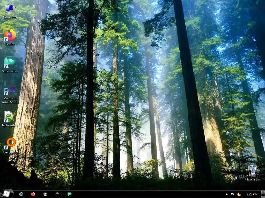Click the Show Desktop strip

[x=263, y=194]
